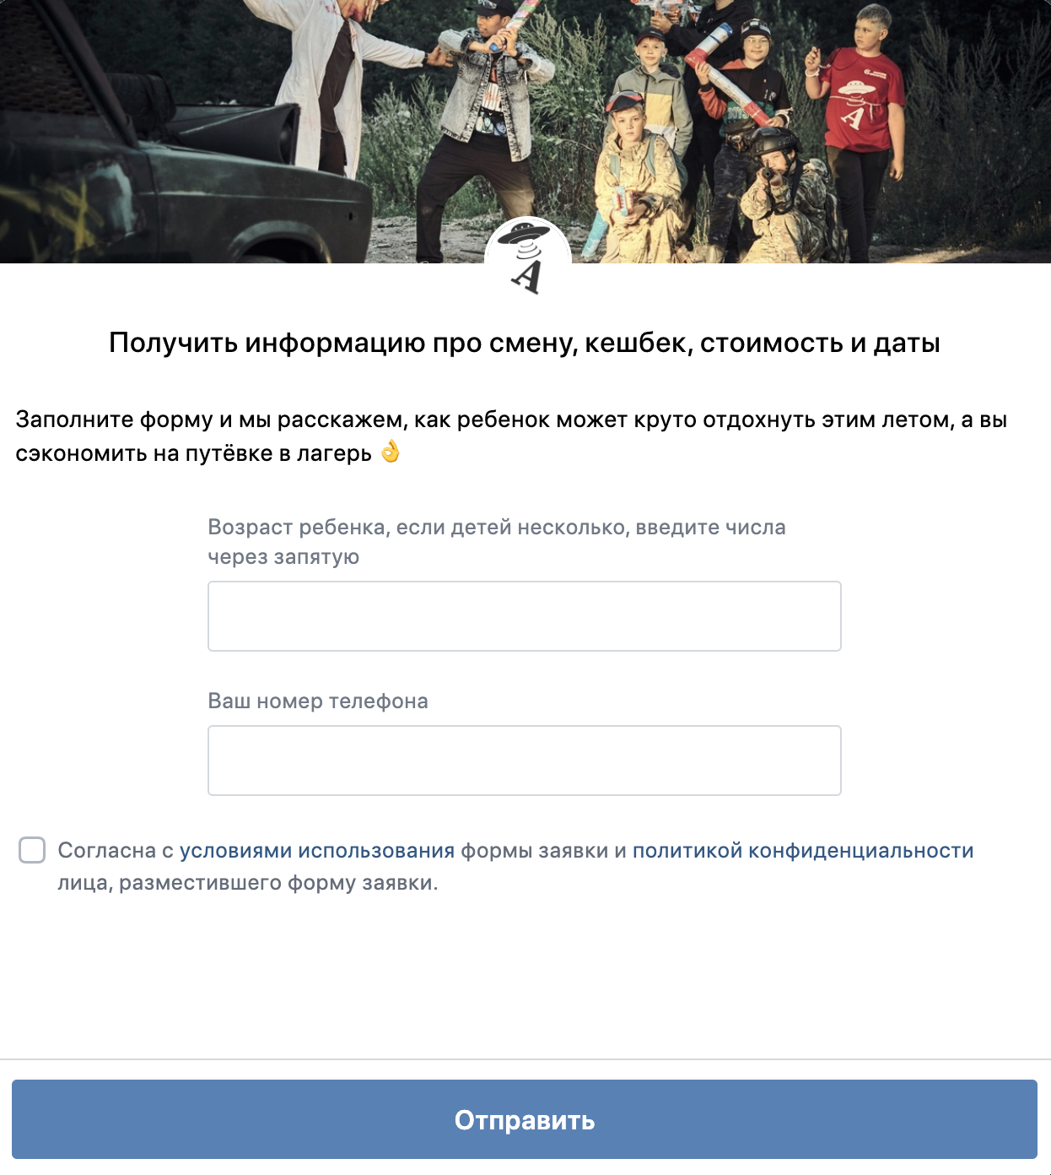Focus the phone number input field

coord(525,761)
